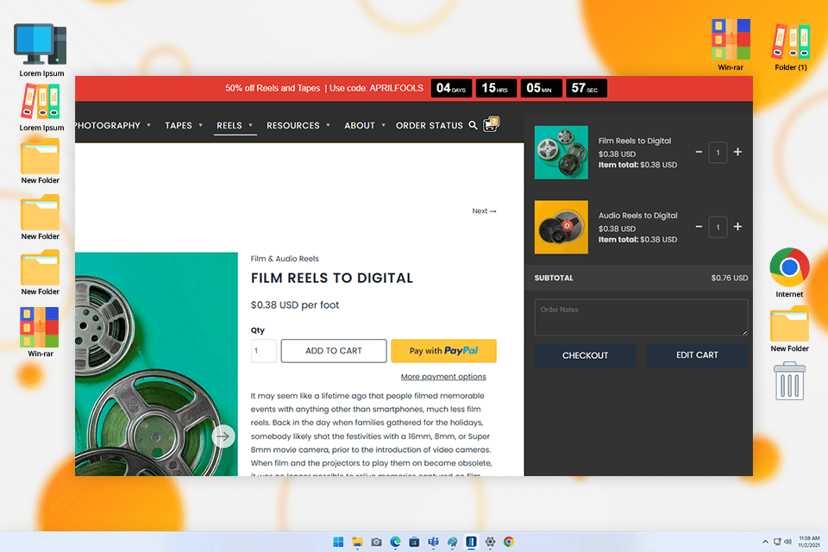Click the Film Reels to Digital cart title
The height and width of the screenshot is (552, 828).
click(635, 141)
